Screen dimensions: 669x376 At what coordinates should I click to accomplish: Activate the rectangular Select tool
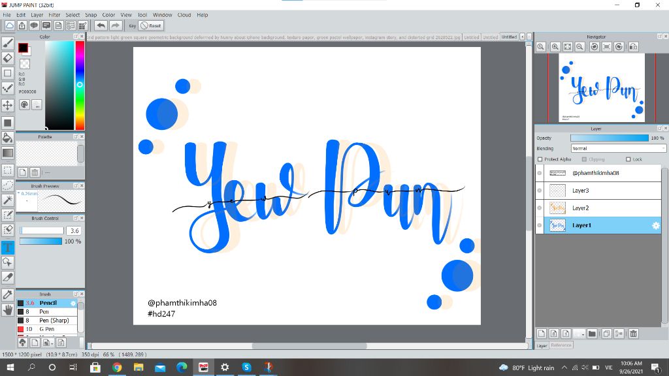coord(8,170)
